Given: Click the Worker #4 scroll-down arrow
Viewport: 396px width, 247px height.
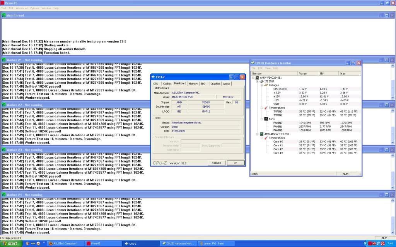Looking at the screenshot, I should [x=393, y=233].
